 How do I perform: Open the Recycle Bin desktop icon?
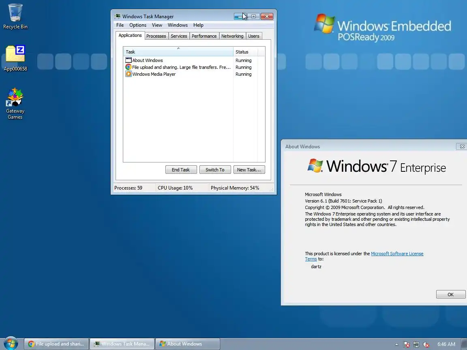[15, 16]
